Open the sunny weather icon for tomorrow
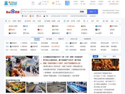This screenshot has width=125, height=94. 53,3
